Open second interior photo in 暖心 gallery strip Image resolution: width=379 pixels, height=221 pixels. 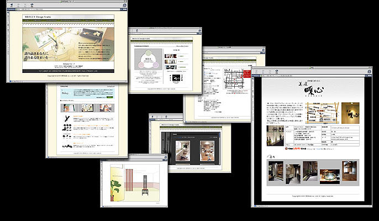coord(293,174)
